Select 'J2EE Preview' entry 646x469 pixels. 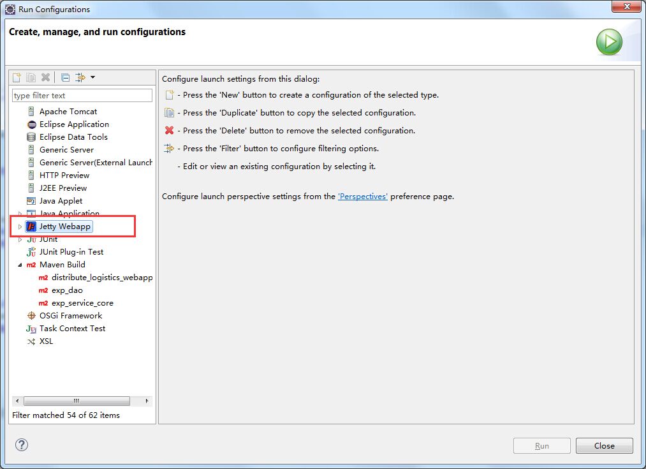pos(63,188)
